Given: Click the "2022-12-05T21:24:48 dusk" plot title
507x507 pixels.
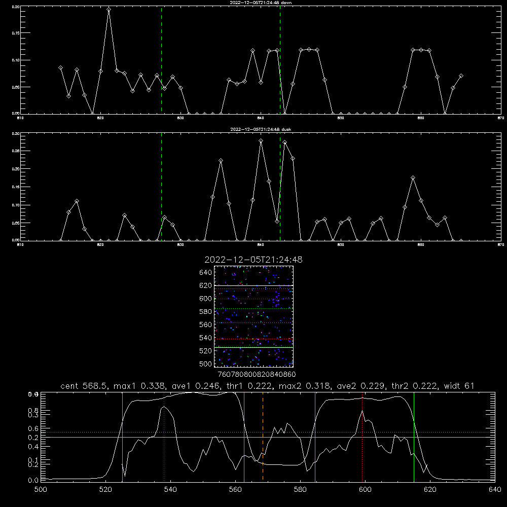Looking at the screenshot, I should (261, 129).
